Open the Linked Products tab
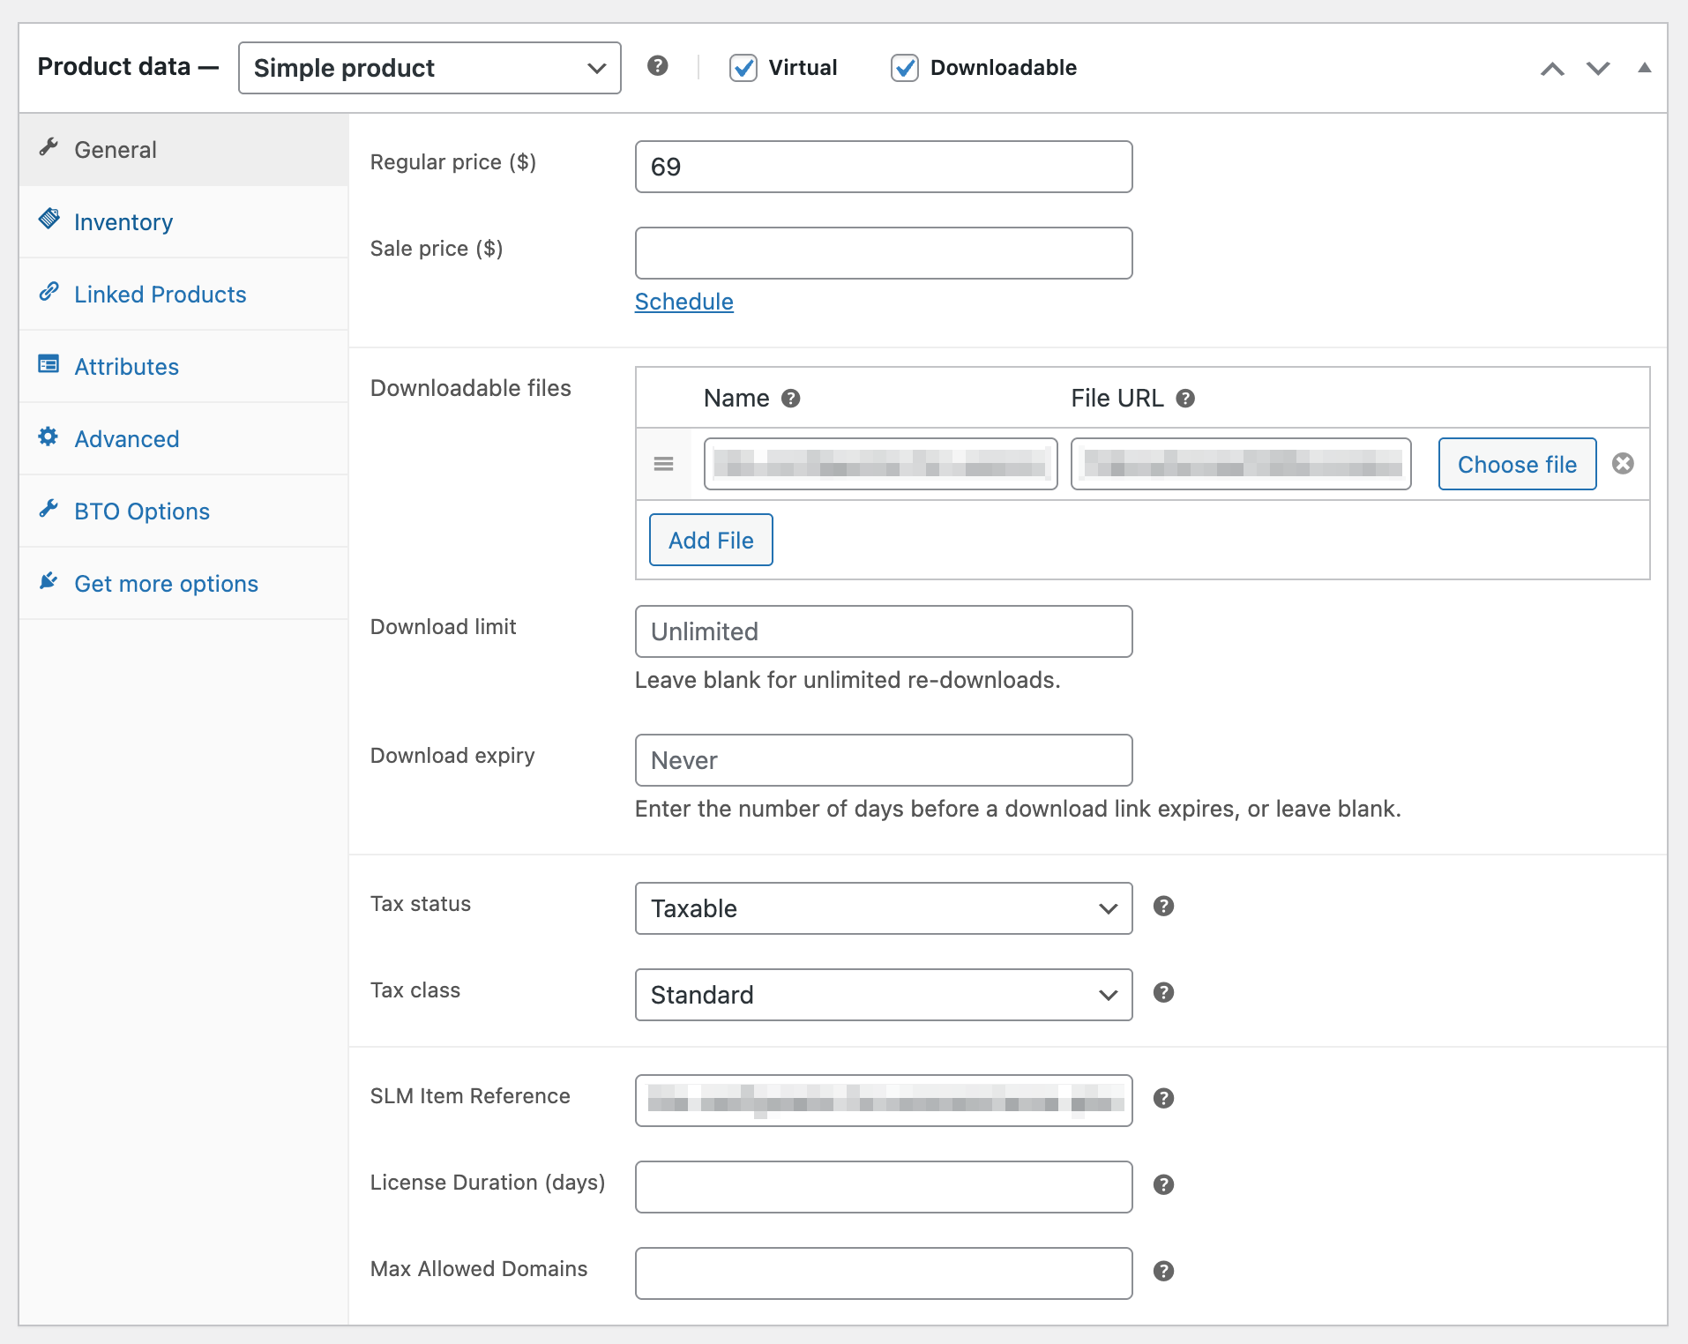The height and width of the screenshot is (1344, 1688). click(160, 295)
